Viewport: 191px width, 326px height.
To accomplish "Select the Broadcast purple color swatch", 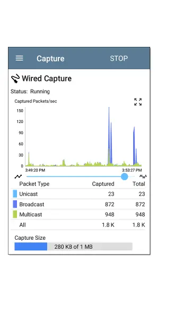I will click(15, 204).
